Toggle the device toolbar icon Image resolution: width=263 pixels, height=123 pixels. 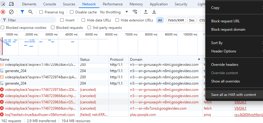pos(11,4)
